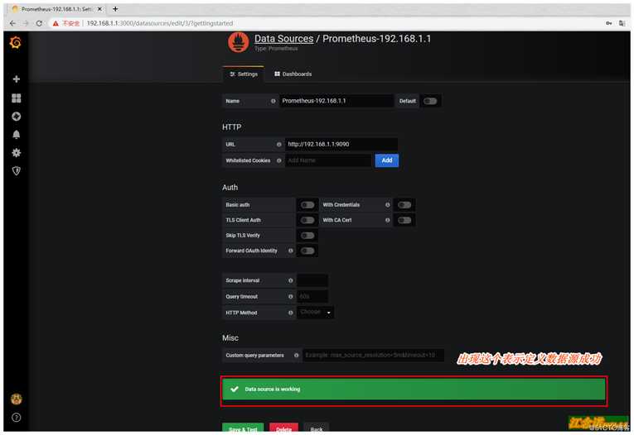Click the info icon beside Scrape interval

tap(290, 280)
